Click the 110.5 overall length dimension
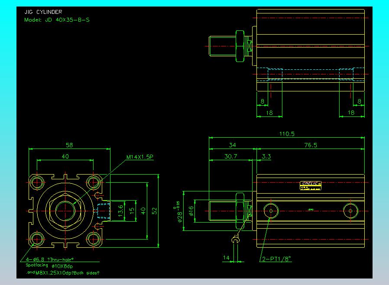Viewport: 389px width, 285px height. click(287, 134)
